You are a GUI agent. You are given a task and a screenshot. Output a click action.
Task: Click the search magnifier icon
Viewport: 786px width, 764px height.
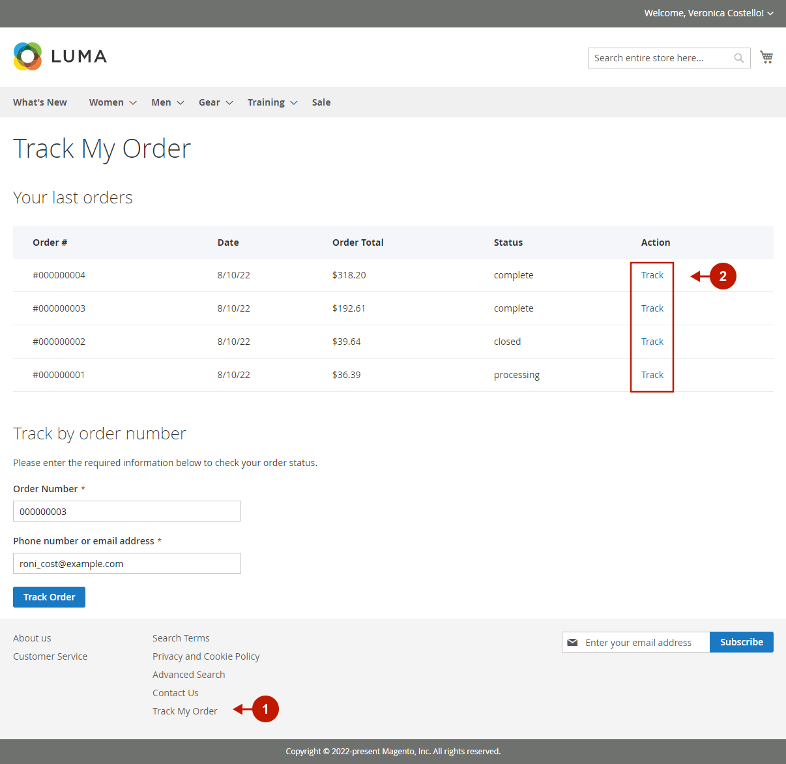(738, 58)
